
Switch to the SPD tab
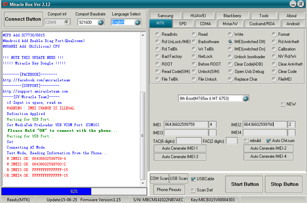(183, 23)
